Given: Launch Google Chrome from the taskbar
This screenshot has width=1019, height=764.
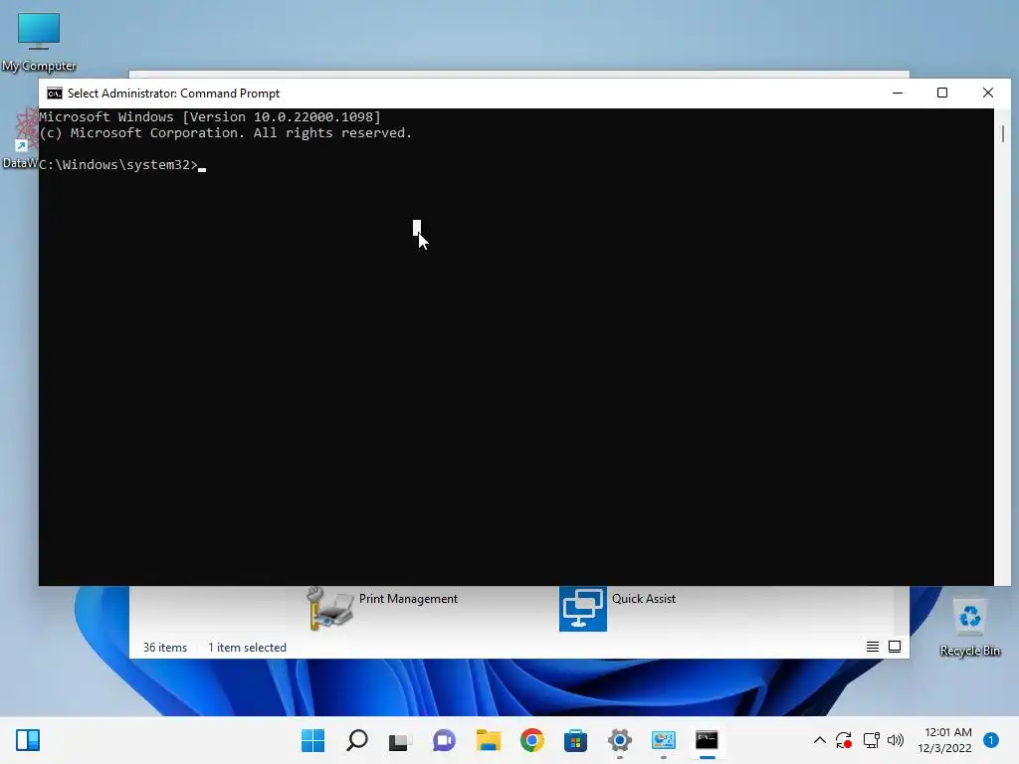Looking at the screenshot, I should pos(531,740).
